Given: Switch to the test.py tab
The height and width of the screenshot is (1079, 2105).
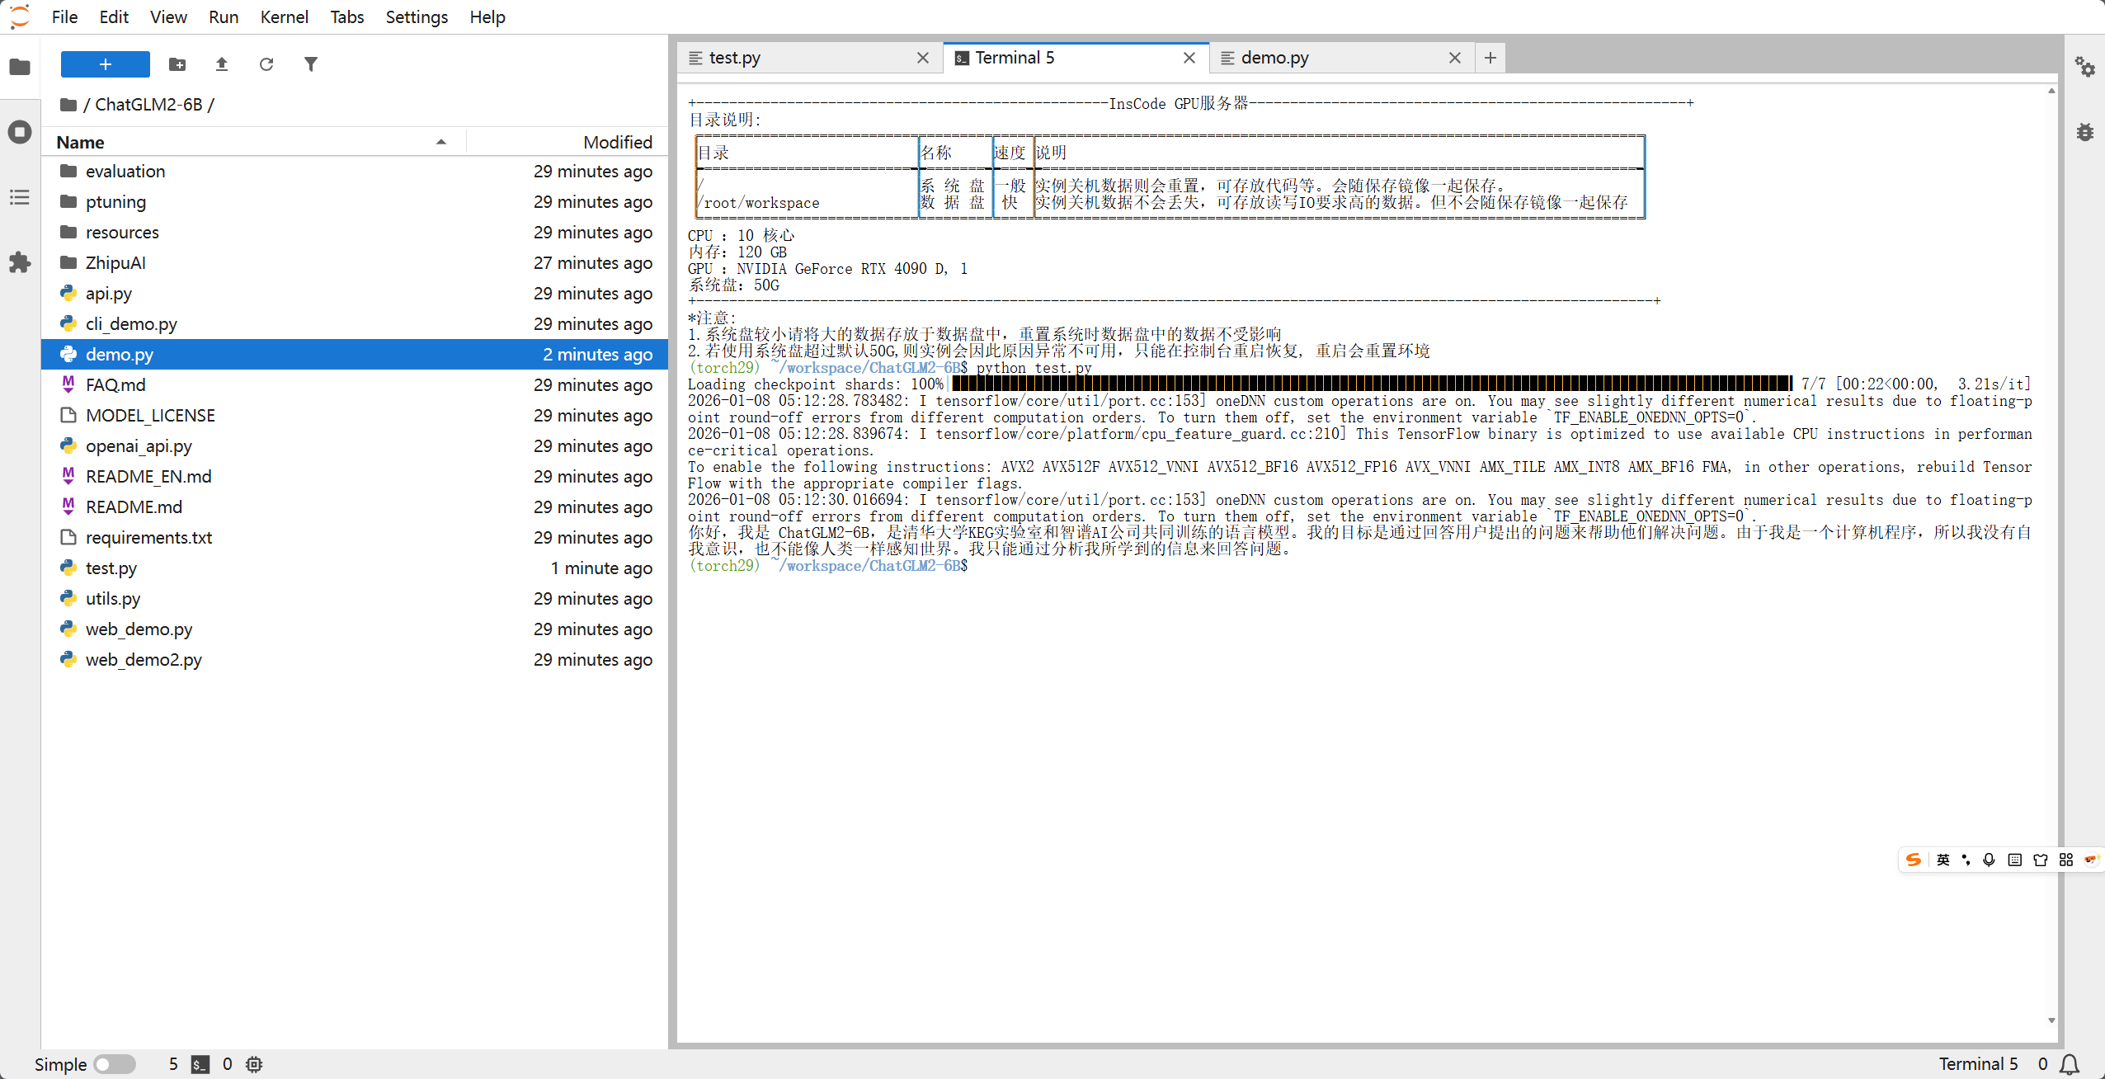Looking at the screenshot, I should [x=734, y=58].
